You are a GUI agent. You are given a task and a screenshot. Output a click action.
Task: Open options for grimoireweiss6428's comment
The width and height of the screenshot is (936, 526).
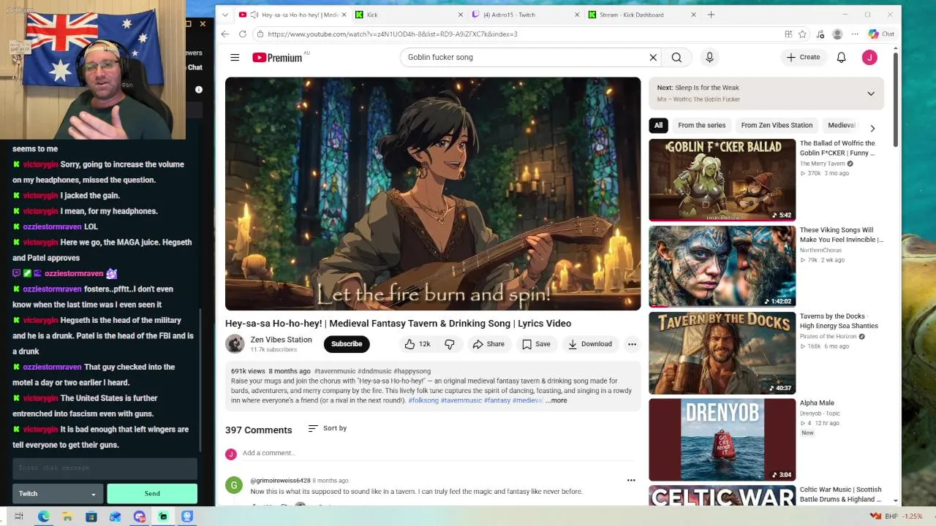tap(631, 480)
